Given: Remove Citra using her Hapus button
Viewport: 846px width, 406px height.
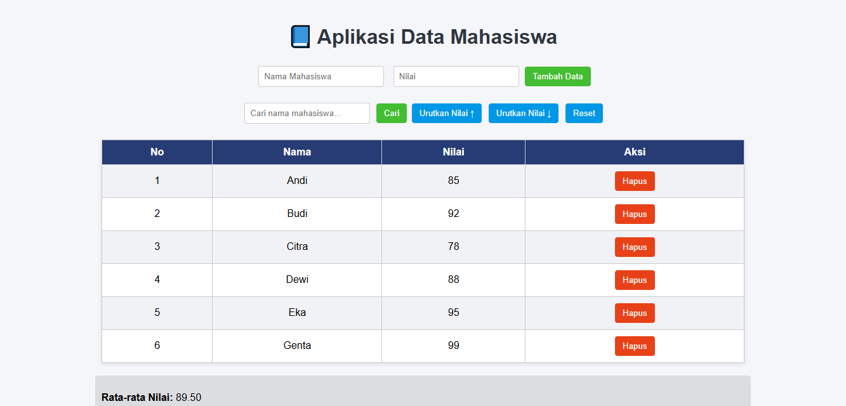Looking at the screenshot, I should tap(634, 247).
